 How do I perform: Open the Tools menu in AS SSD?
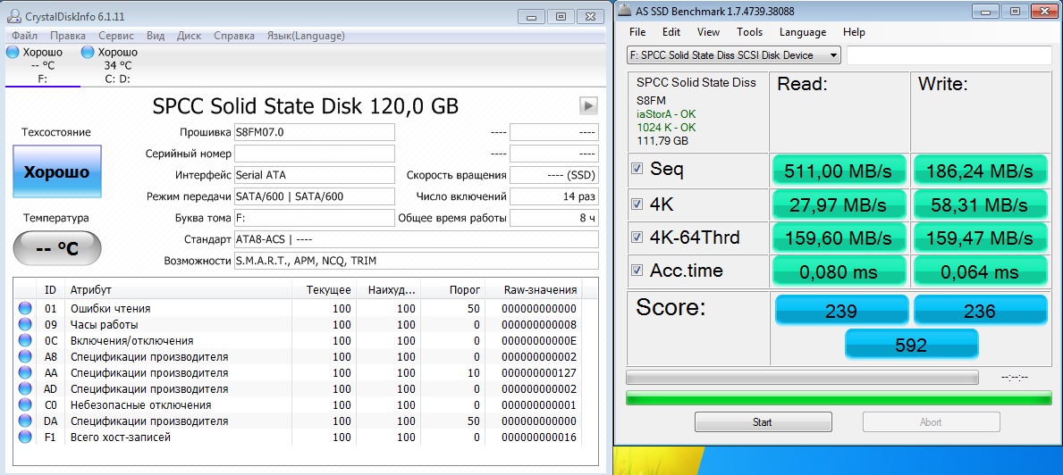(750, 32)
